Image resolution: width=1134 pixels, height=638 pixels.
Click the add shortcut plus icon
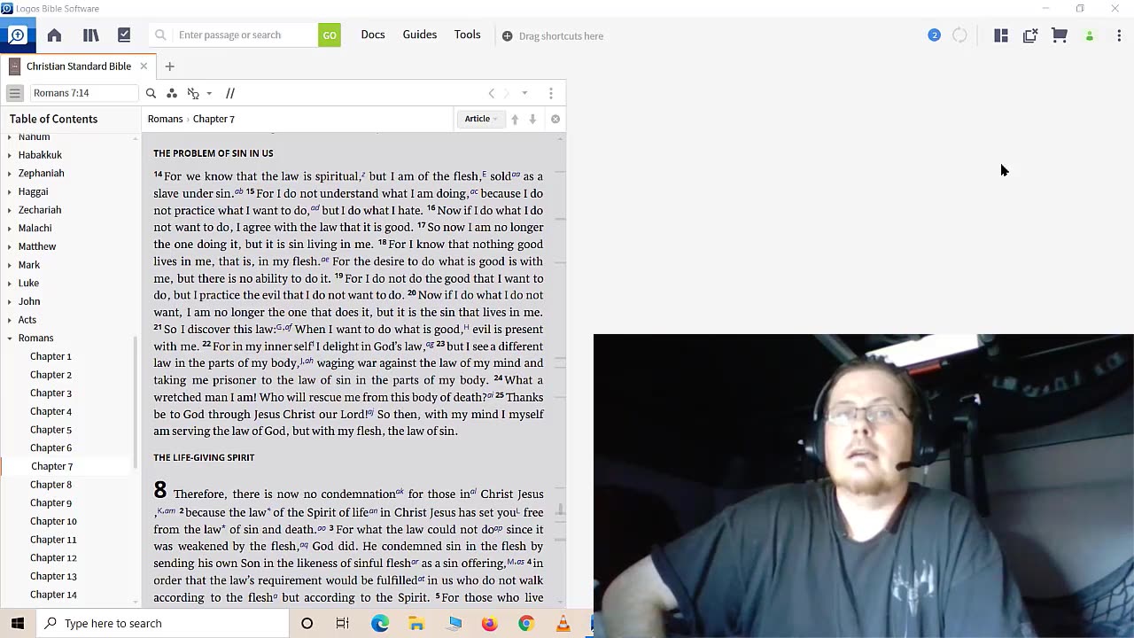[x=507, y=36]
